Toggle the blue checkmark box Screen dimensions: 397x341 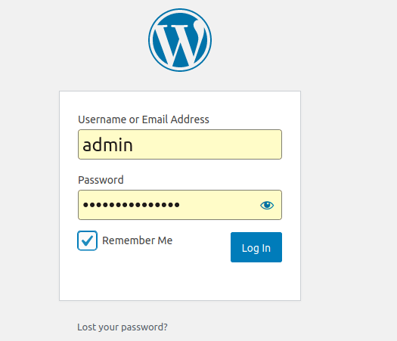coord(87,240)
